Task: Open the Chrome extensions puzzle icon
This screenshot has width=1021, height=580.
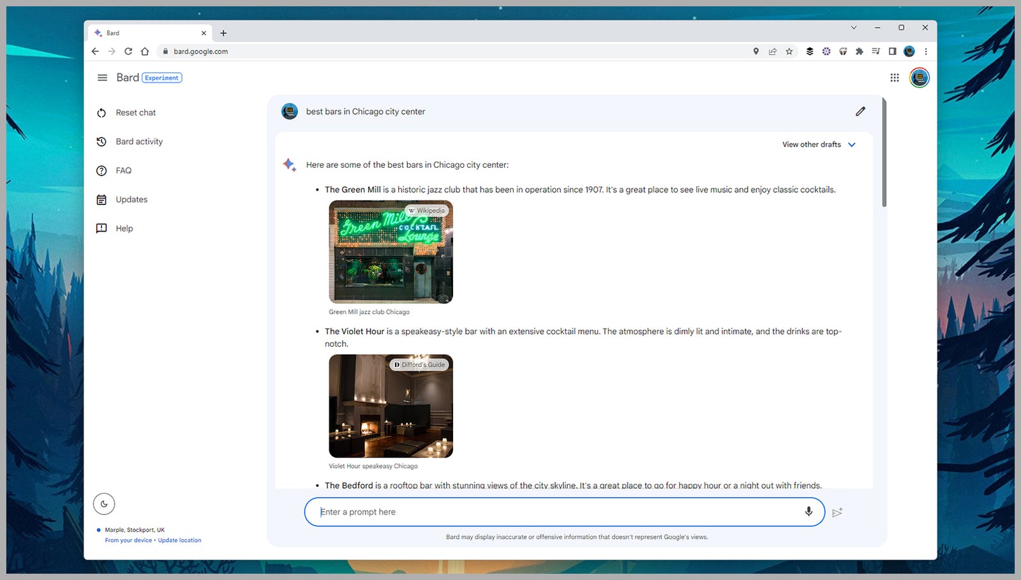Action: [x=860, y=52]
